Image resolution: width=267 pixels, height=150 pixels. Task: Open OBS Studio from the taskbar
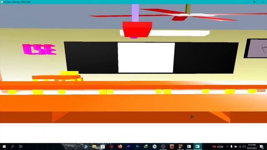pos(163,146)
